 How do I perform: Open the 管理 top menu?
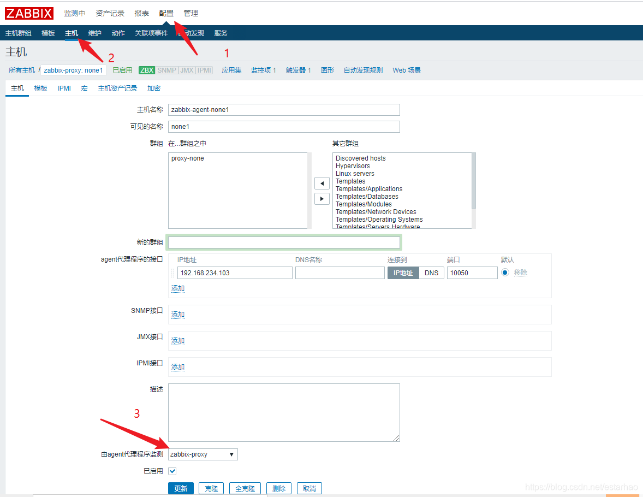pos(190,13)
